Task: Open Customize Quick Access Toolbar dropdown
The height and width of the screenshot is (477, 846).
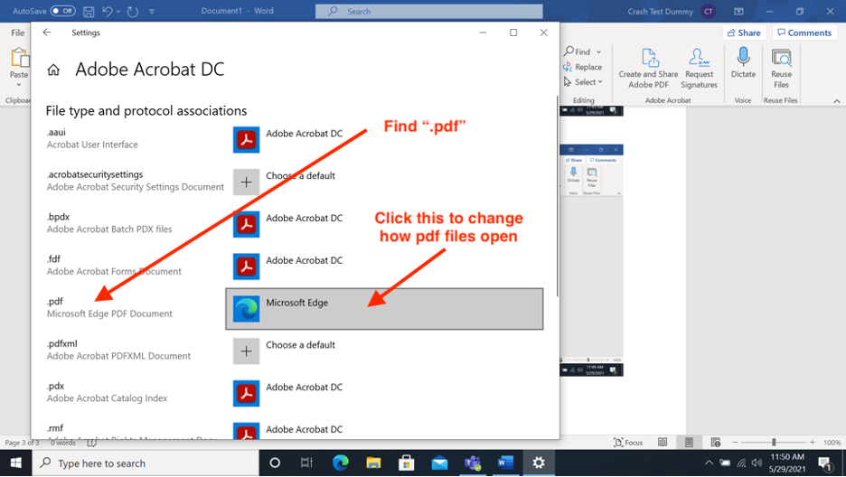Action: click(x=152, y=12)
